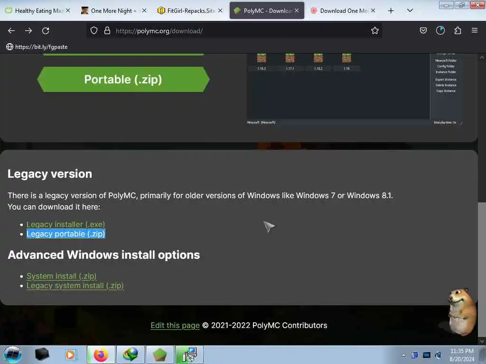Image resolution: width=486 pixels, height=364 pixels.
Task: Click the scrollbar up arrow
Action: tap(482, 57)
